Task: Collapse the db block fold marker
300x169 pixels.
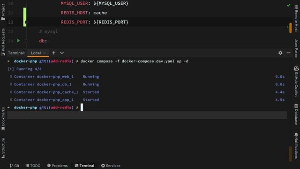Action: tap(26, 41)
